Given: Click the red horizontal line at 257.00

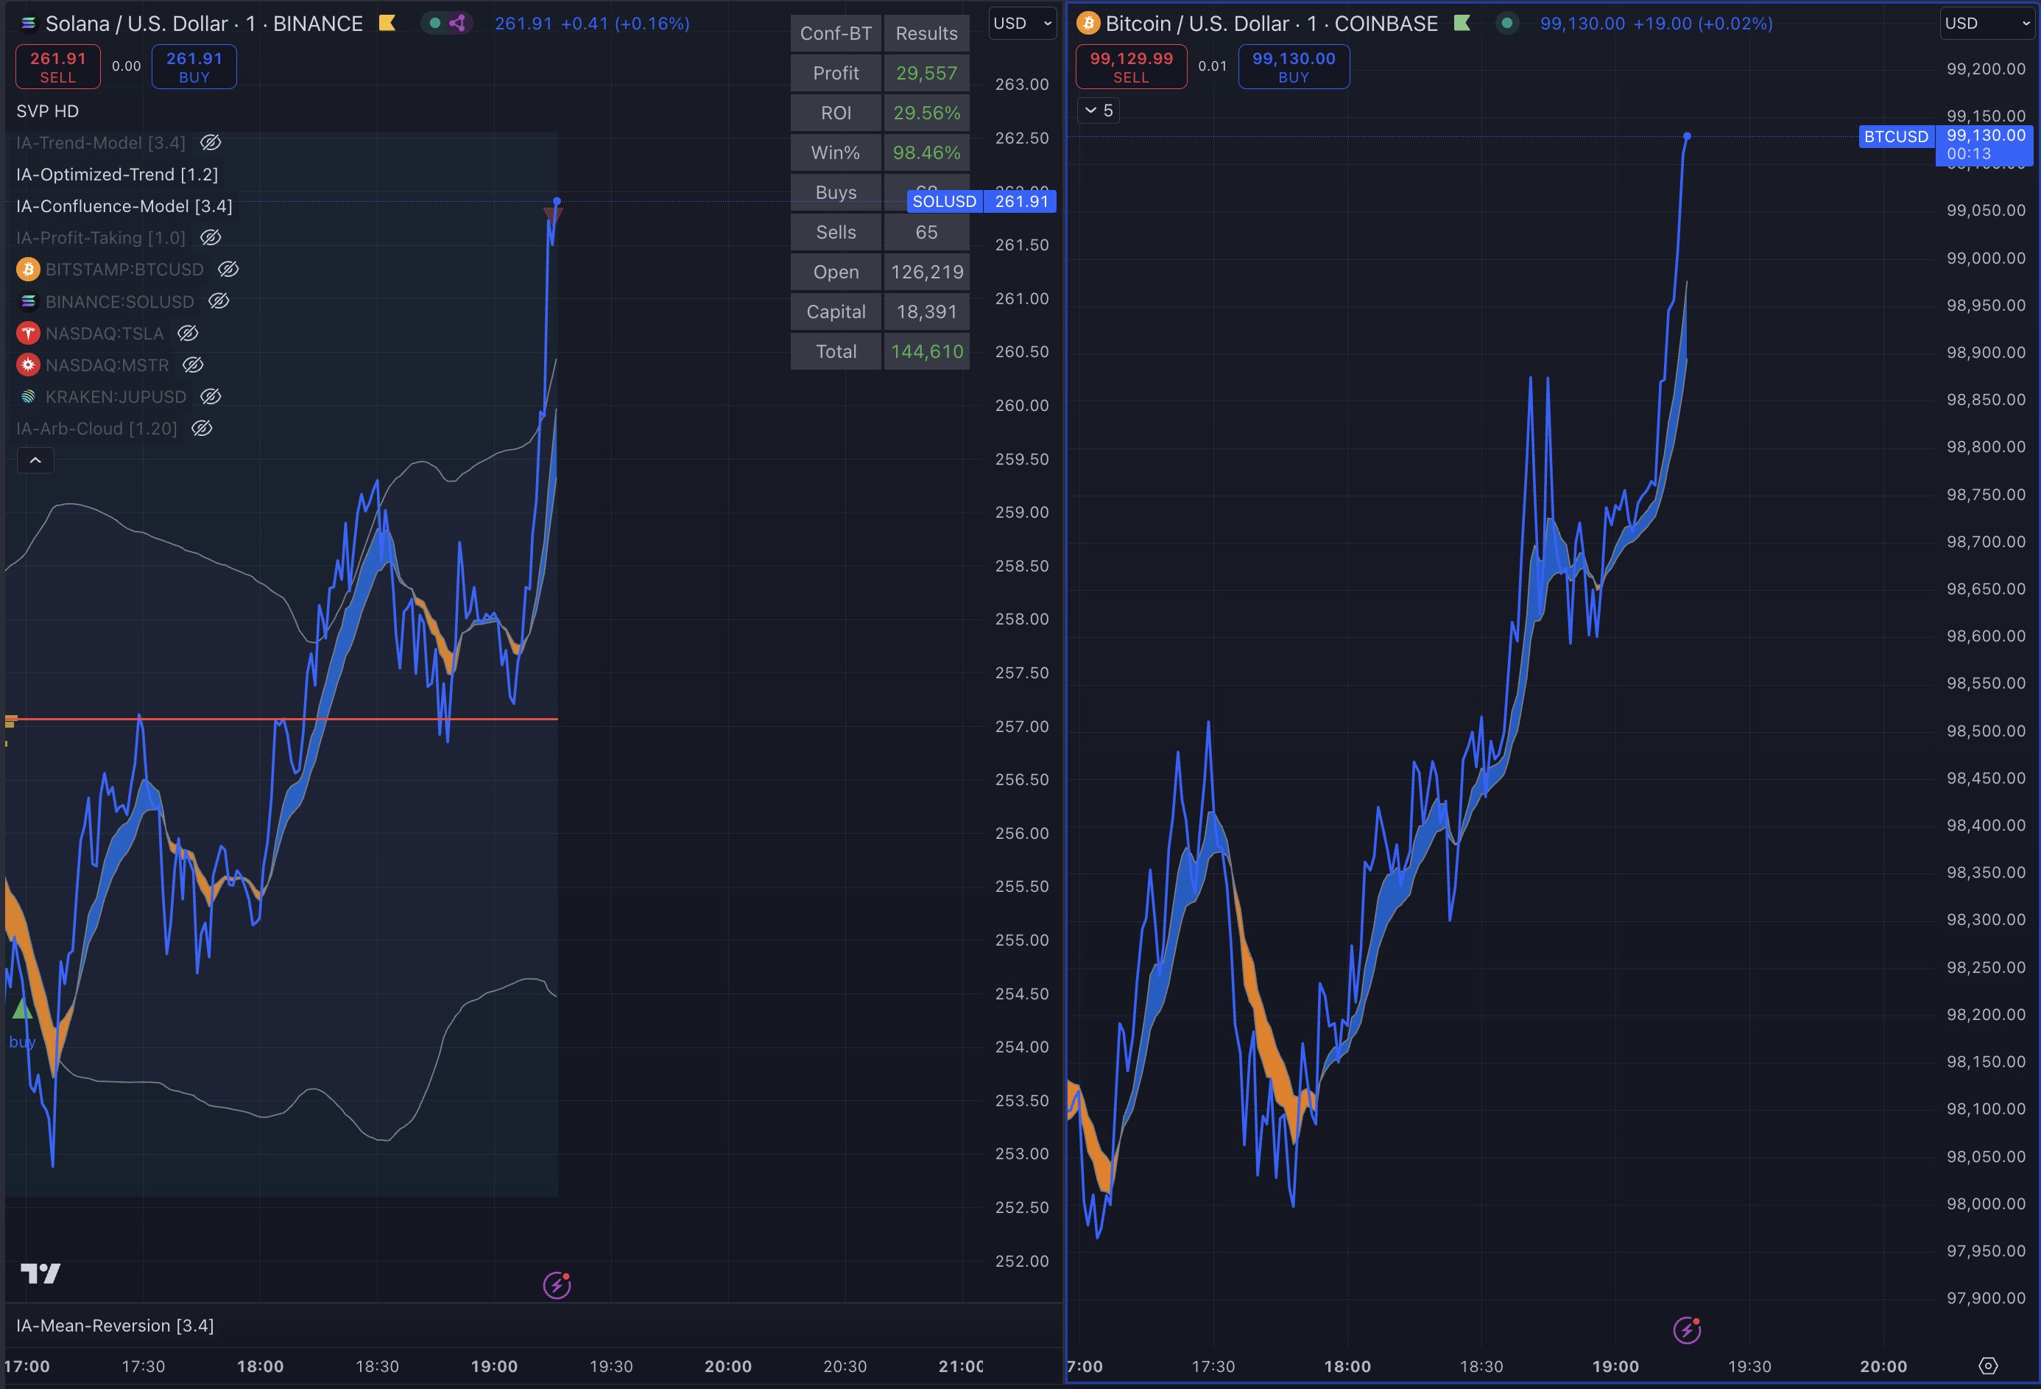Looking at the screenshot, I should (x=281, y=719).
